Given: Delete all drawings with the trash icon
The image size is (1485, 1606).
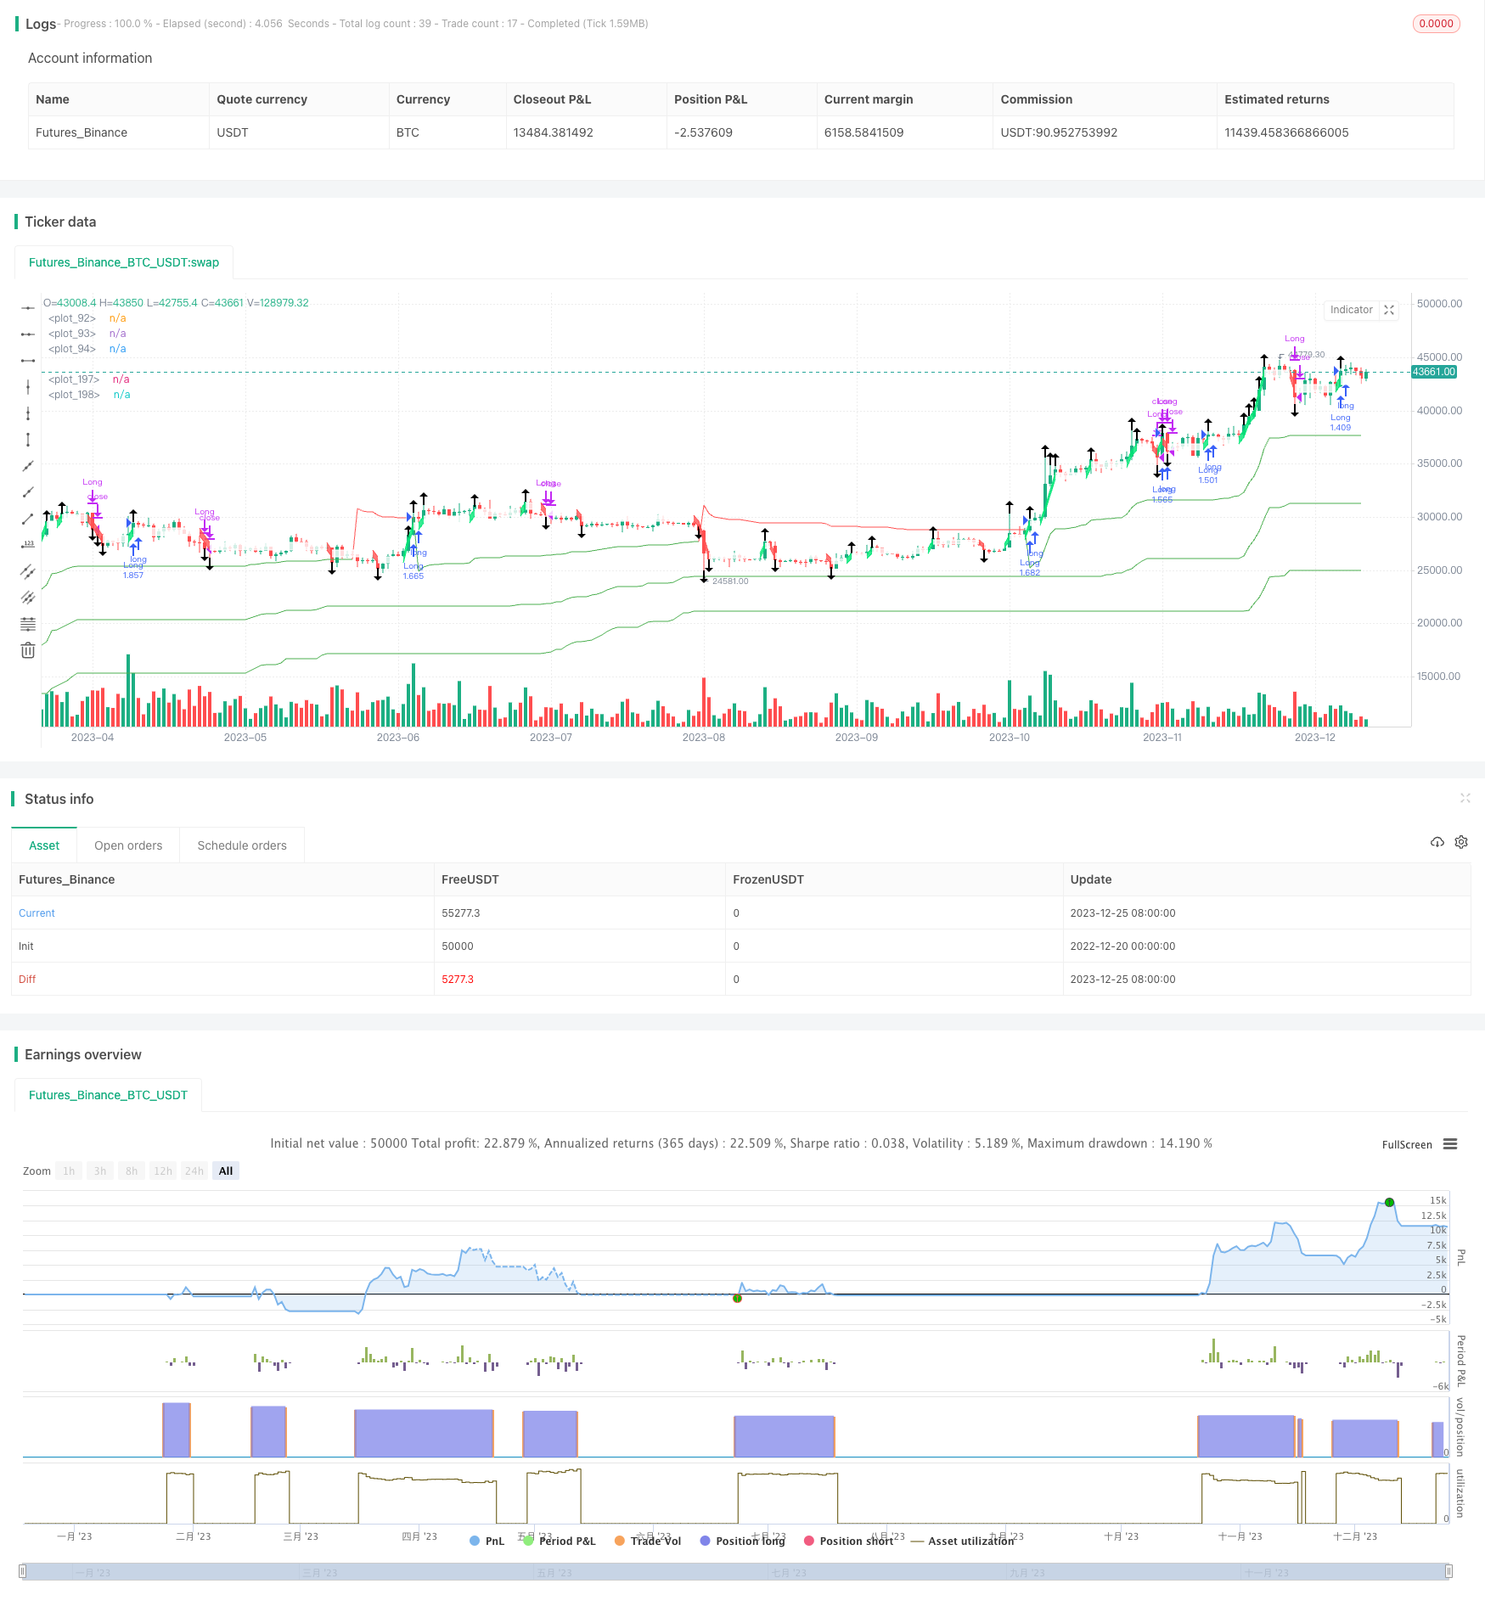Looking at the screenshot, I should 28,649.
